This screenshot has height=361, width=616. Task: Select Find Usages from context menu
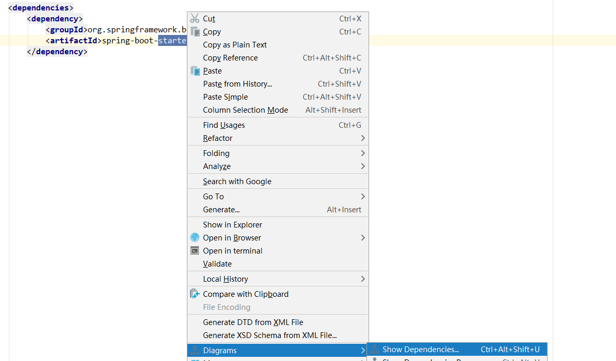(x=224, y=125)
